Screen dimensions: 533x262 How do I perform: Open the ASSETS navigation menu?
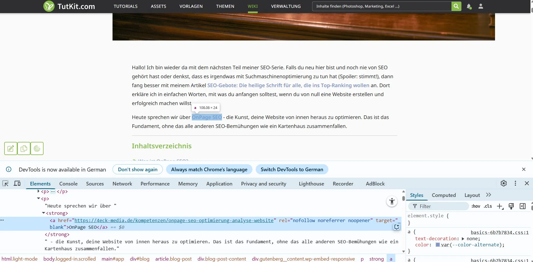158,6
